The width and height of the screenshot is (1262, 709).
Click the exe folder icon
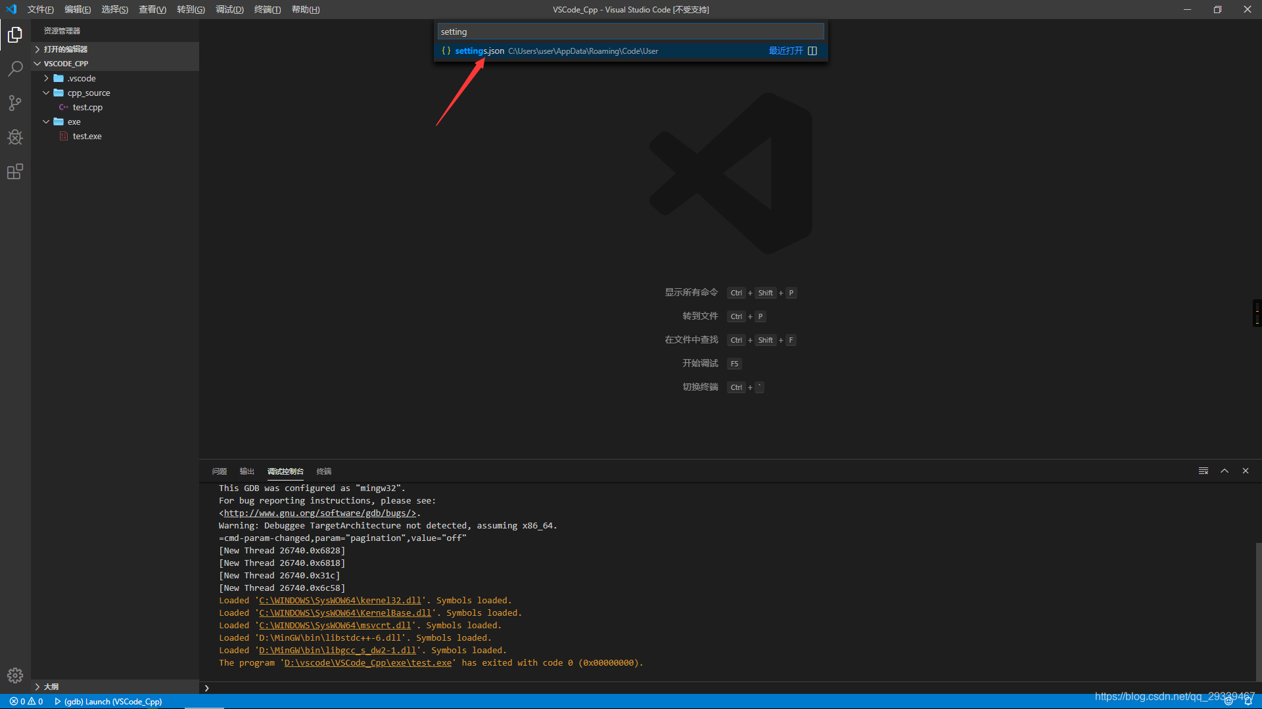pyautogui.click(x=58, y=121)
